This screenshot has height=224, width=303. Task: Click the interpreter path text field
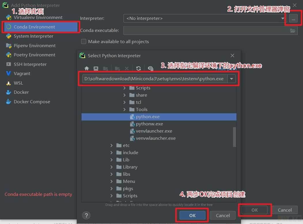click(155, 79)
